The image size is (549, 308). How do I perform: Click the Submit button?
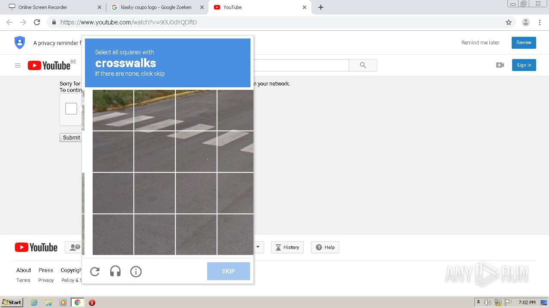click(71, 137)
